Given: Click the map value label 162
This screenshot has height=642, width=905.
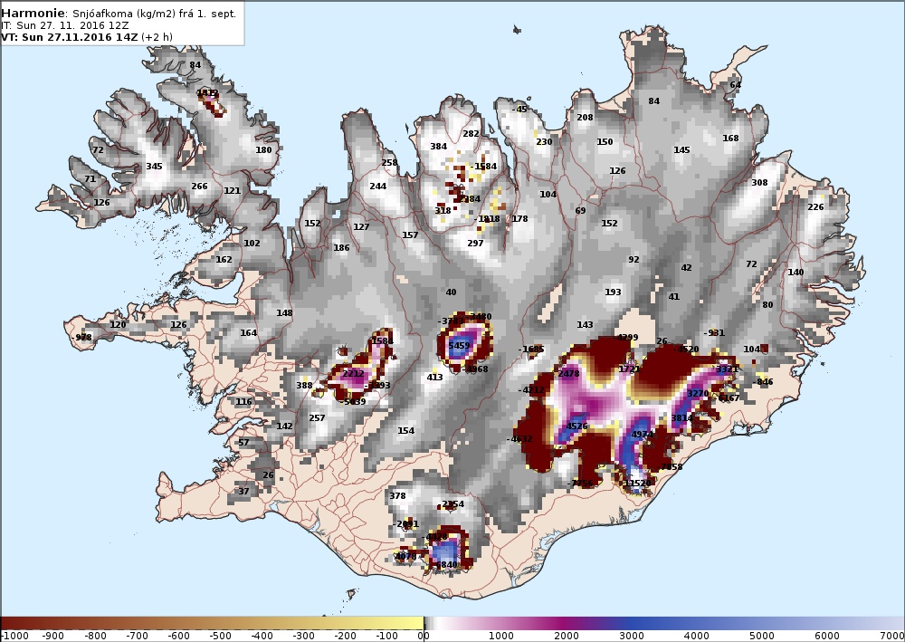Looking at the screenshot, I should click(x=224, y=259).
